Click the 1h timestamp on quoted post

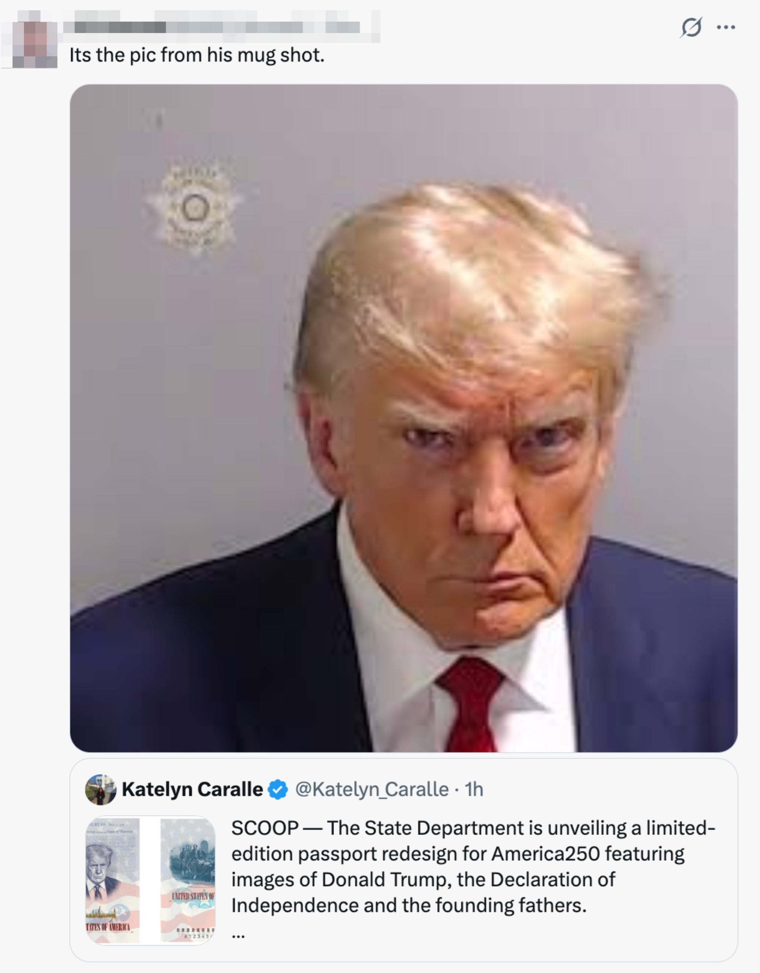474,790
